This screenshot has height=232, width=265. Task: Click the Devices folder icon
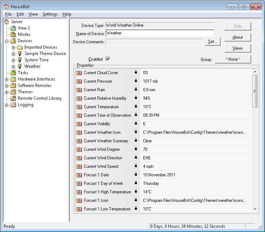coord(13,41)
